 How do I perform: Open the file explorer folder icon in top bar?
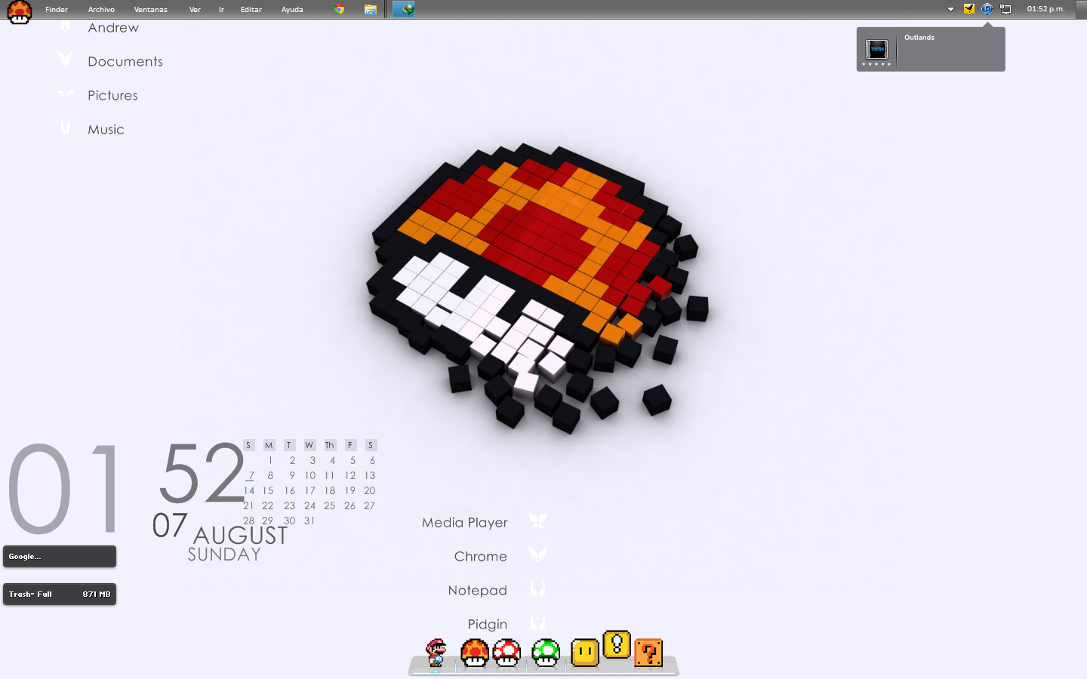point(370,9)
